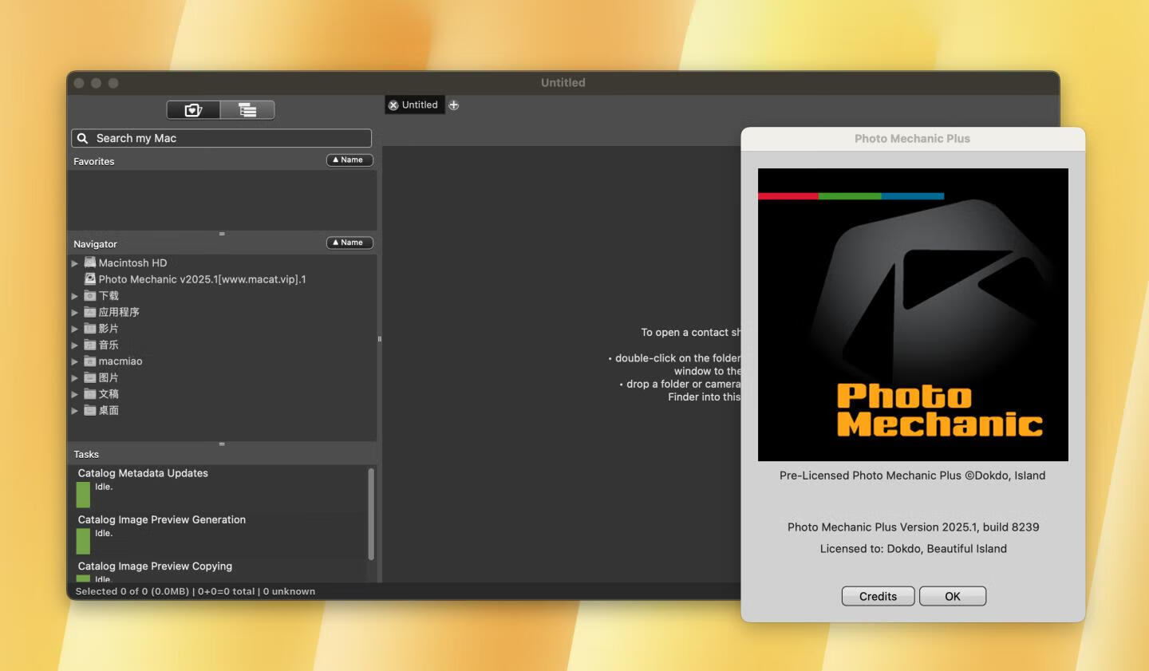This screenshot has width=1149, height=671.
Task: Click the Photo Mechanic splash logo image
Action: (x=913, y=314)
